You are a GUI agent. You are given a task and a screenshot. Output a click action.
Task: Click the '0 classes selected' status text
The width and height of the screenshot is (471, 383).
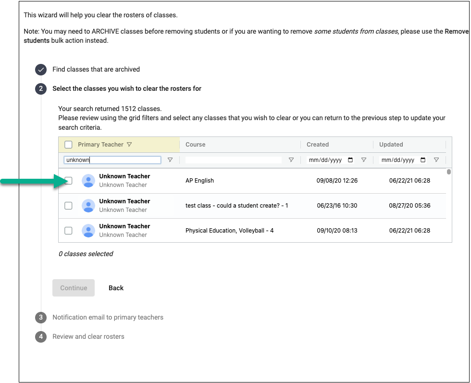tap(86, 254)
